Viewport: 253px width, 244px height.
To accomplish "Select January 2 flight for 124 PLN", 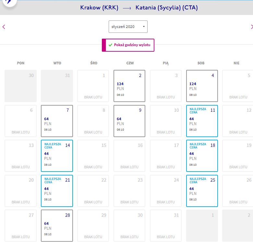I will 129,86.
